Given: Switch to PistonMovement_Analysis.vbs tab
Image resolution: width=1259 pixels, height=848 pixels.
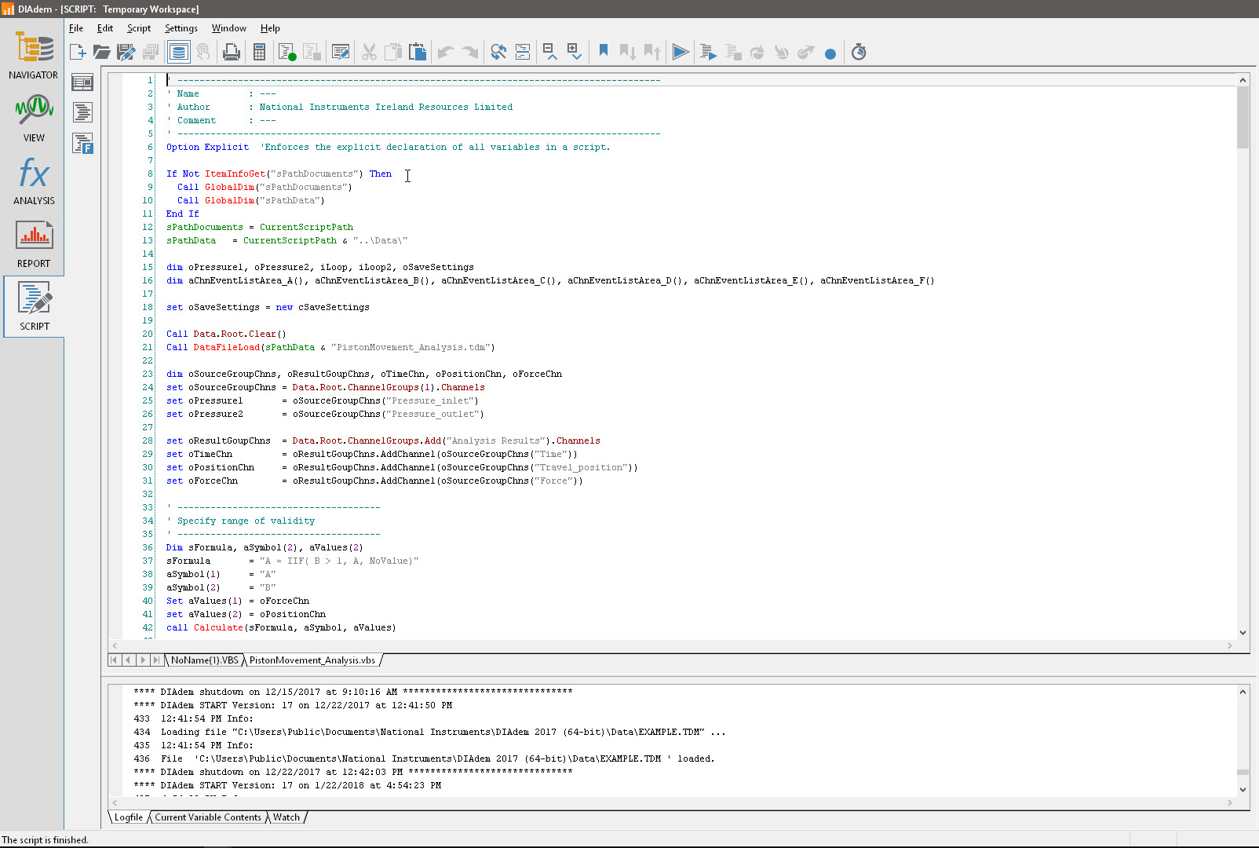Looking at the screenshot, I should [x=312, y=660].
